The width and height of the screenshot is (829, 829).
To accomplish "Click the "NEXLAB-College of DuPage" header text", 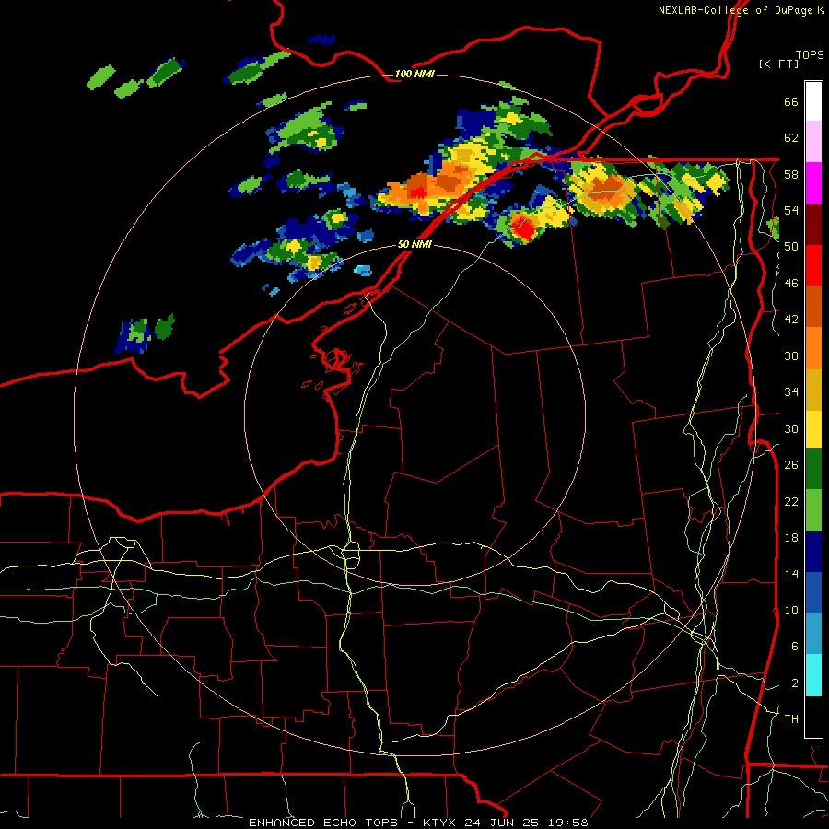I will pos(735,10).
